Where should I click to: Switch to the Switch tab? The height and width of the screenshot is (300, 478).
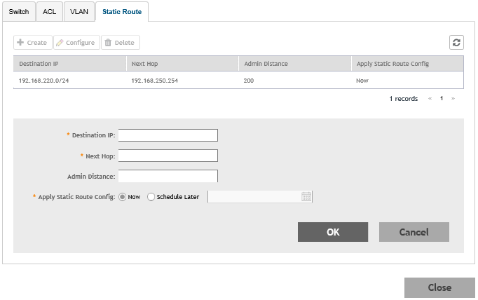pos(19,12)
